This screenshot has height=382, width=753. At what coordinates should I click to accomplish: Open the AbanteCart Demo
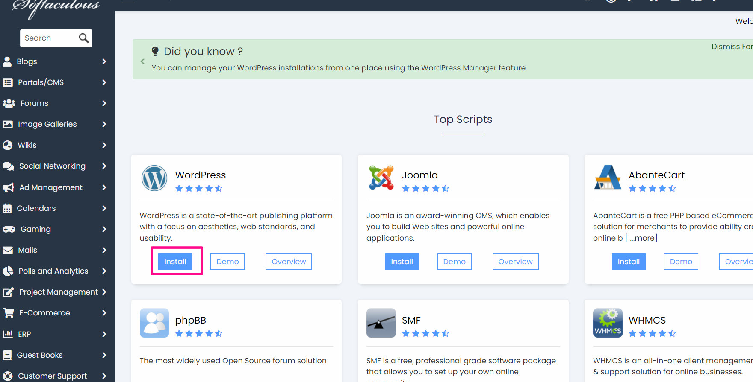point(681,262)
